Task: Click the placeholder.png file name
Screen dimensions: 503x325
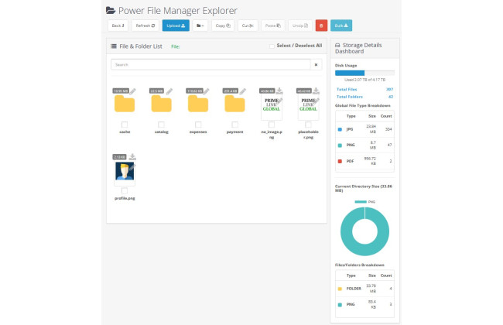Action: [308, 135]
